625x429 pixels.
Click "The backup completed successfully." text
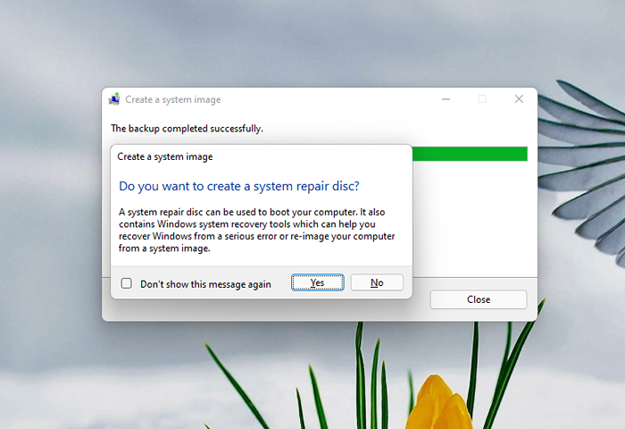click(x=187, y=129)
